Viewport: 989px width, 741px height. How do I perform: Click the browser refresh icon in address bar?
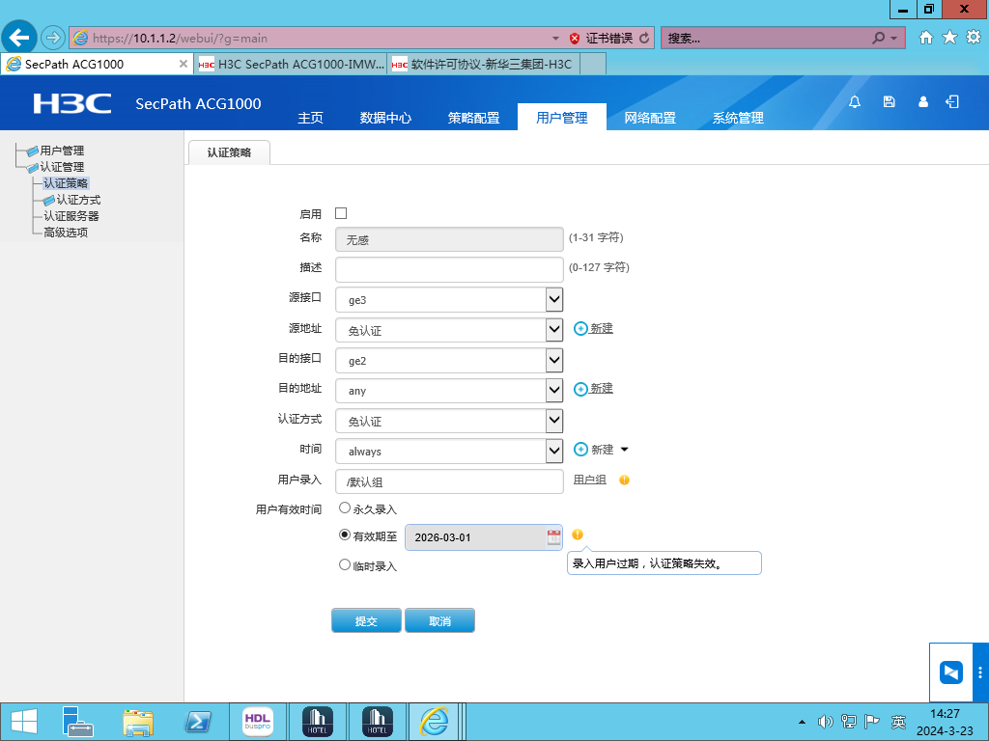click(644, 39)
